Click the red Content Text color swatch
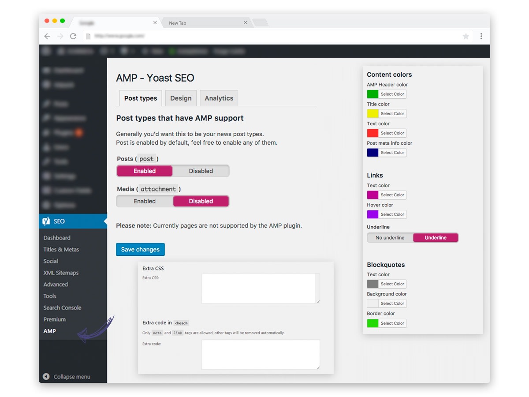This screenshot has height=397, width=529. tap(373, 133)
